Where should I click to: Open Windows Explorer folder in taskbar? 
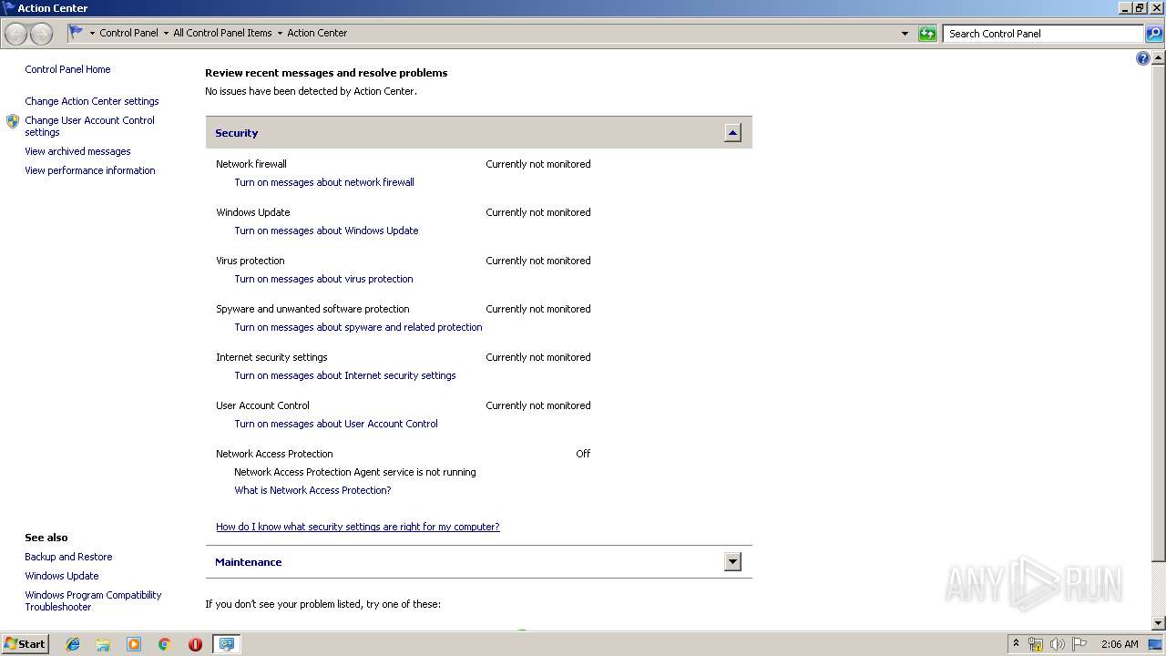pyautogui.click(x=103, y=644)
